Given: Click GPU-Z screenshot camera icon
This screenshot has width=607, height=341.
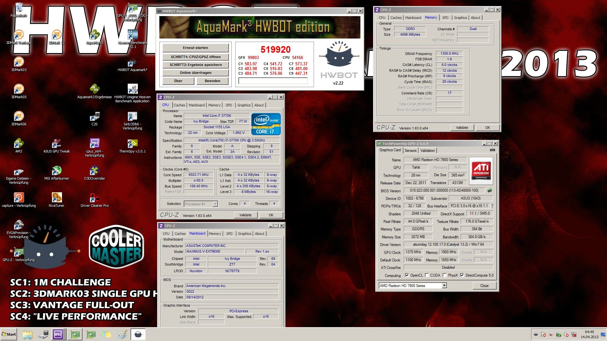Looking at the screenshot, I should click(x=492, y=150).
